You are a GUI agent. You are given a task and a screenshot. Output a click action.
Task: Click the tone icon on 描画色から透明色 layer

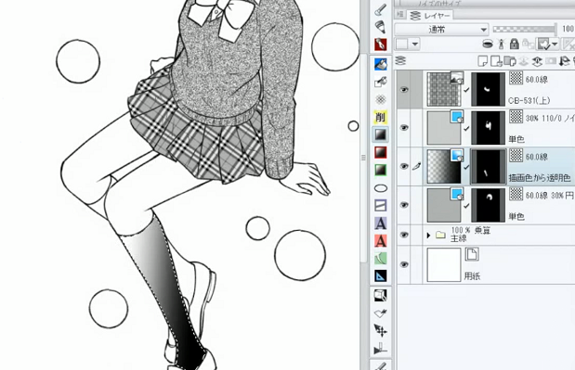[516, 155]
